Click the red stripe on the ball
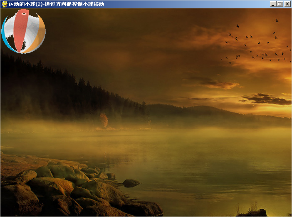292x217 pixels. coord(21,31)
